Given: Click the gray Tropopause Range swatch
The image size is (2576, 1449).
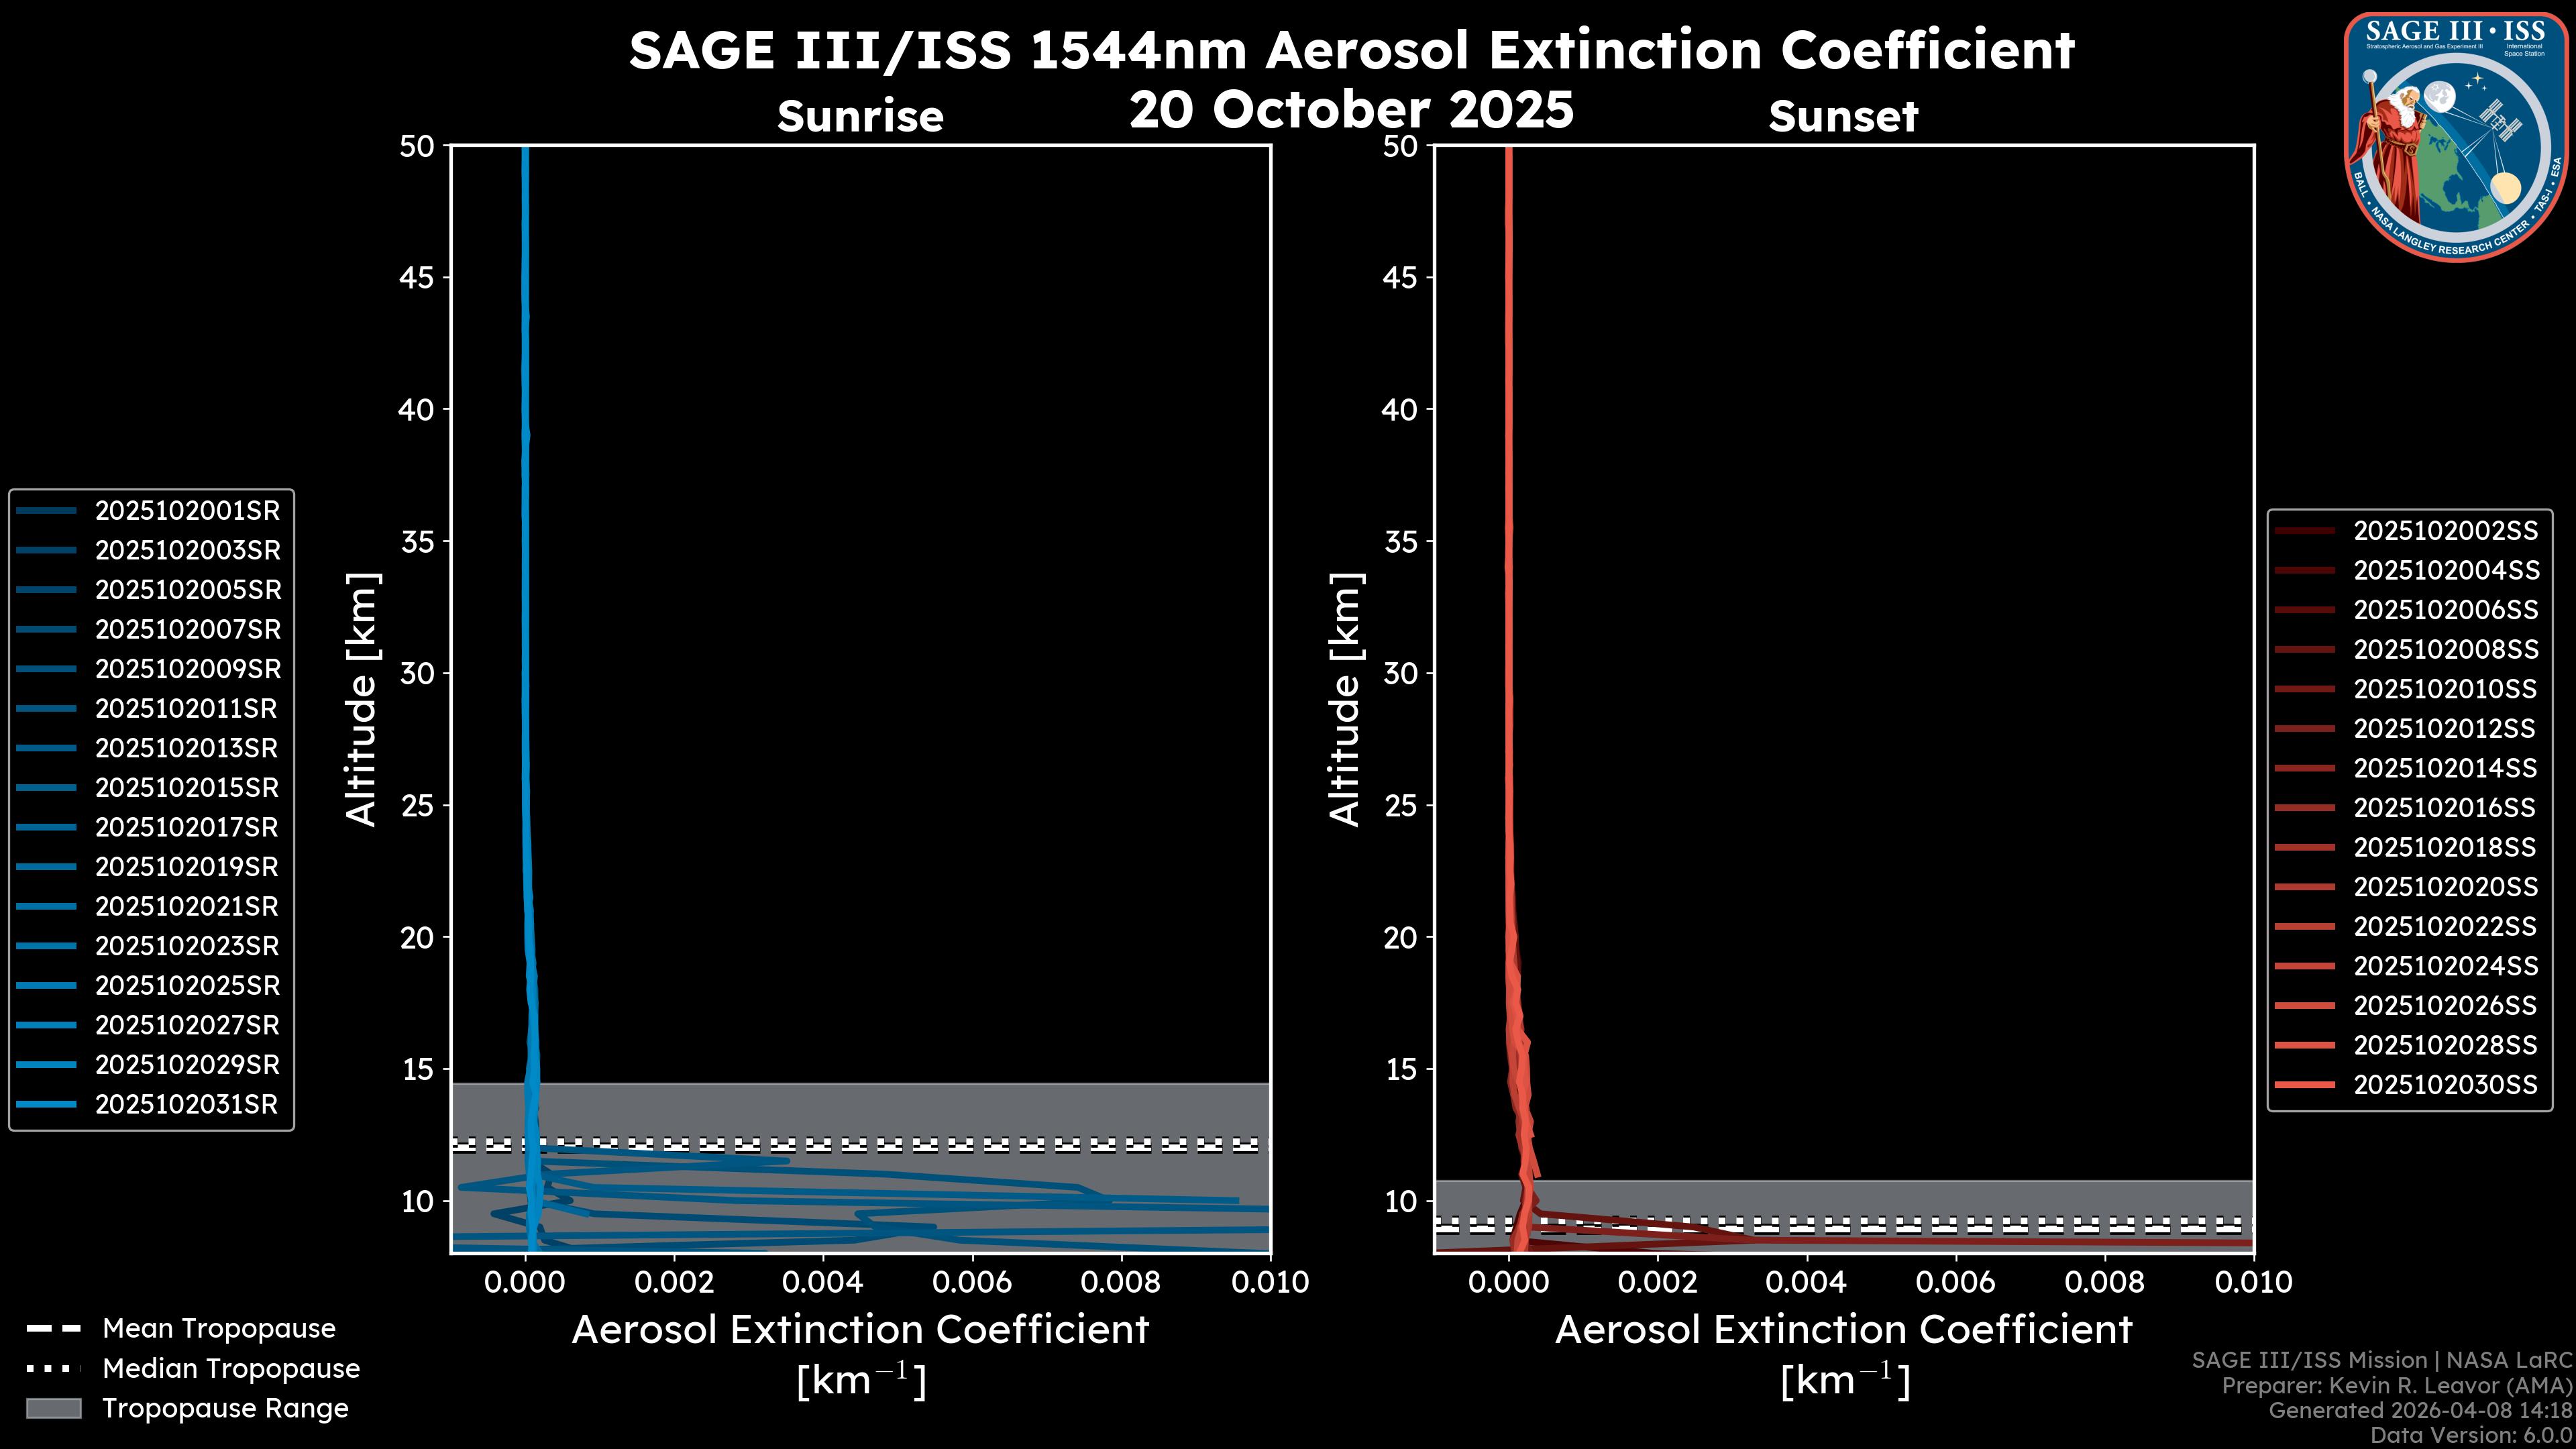Looking at the screenshot, I should (53, 1408).
